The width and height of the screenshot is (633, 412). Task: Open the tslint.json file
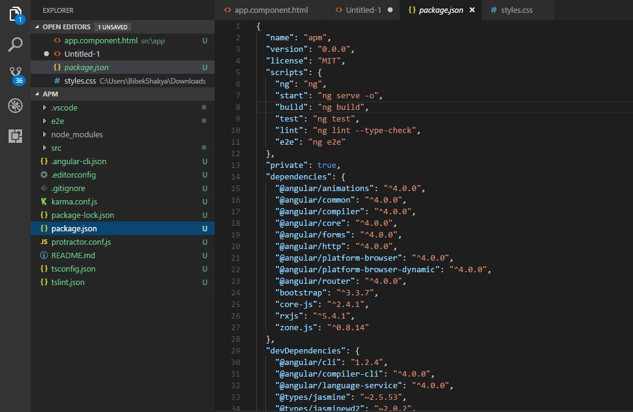(x=122, y=283)
